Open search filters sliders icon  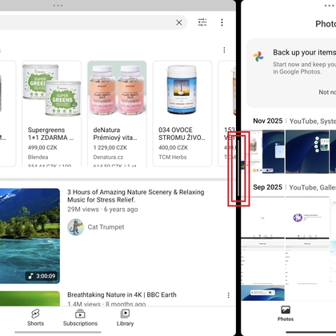(x=202, y=22)
